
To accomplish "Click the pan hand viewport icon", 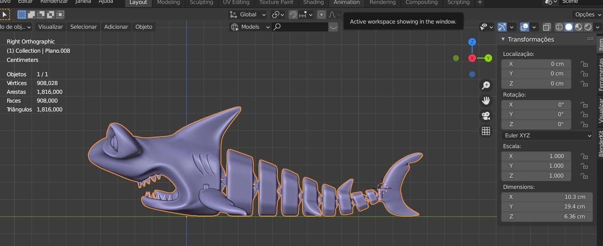I will point(486,101).
